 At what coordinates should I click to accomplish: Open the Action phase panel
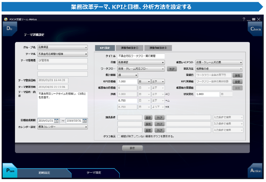click(255, 171)
